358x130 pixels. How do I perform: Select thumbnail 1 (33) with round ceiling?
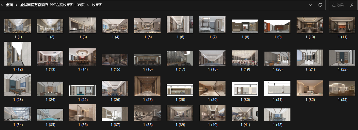342,88
